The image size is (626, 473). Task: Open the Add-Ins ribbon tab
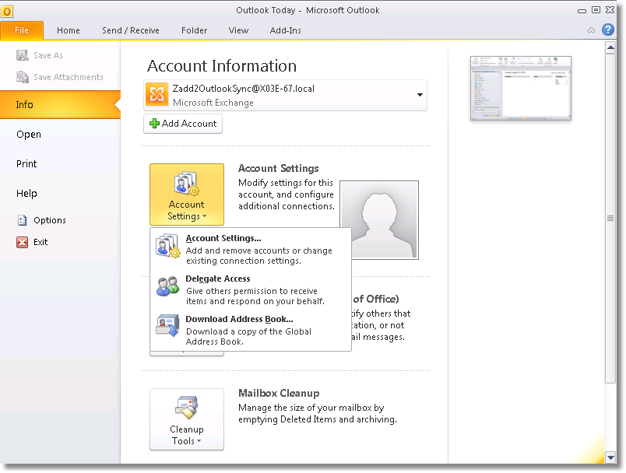(285, 30)
